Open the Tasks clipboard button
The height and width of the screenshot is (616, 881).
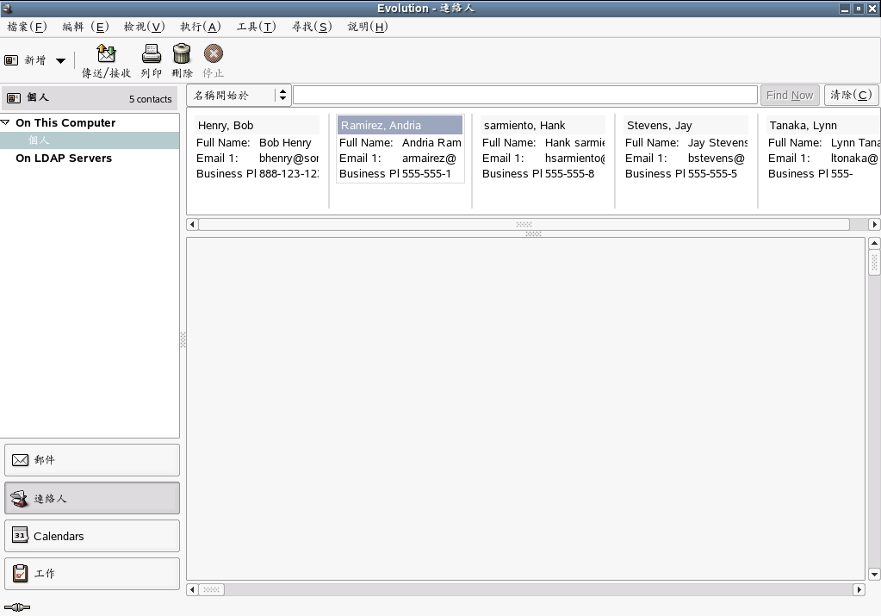click(92, 573)
